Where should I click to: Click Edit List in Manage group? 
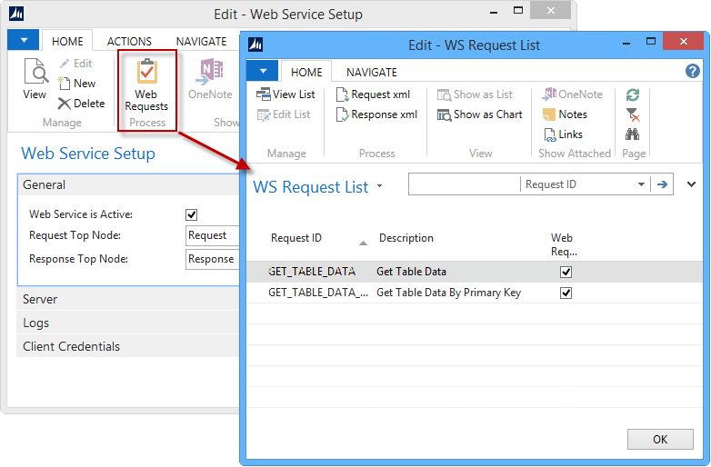284,114
